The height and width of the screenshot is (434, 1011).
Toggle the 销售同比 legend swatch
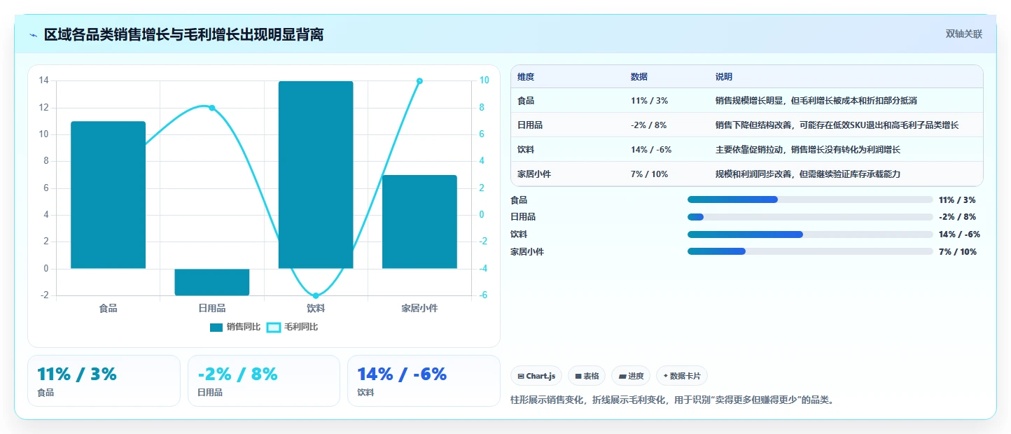[216, 327]
